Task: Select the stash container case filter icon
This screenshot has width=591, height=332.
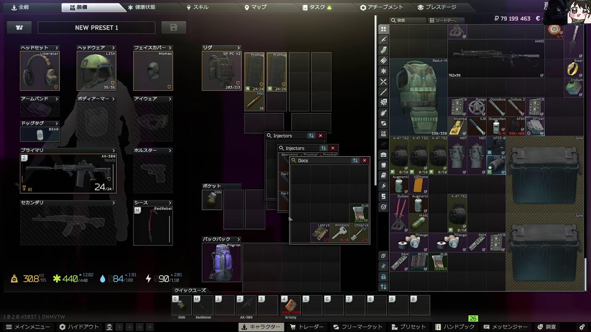Action: pyautogui.click(x=383, y=154)
